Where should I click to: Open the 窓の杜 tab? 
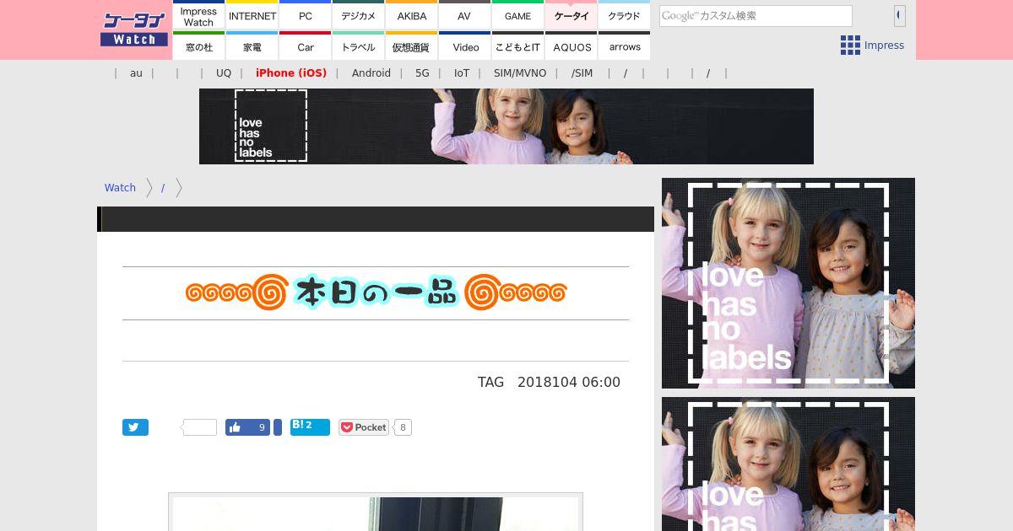click(x=198, y=46)
